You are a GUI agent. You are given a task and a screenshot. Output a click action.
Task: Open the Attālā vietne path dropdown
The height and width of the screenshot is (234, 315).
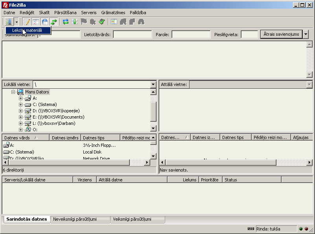pos(309,85)
